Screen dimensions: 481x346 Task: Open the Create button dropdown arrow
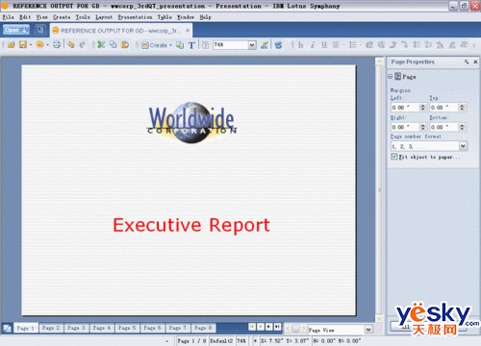pos(170,45)
